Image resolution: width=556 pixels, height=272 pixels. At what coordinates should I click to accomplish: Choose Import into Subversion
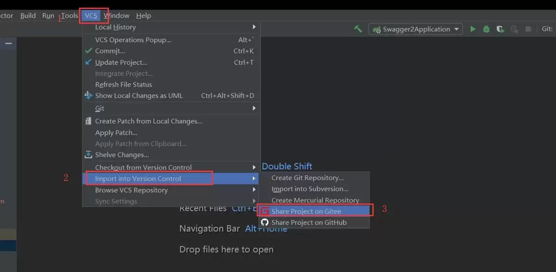(x=310, y=189)
